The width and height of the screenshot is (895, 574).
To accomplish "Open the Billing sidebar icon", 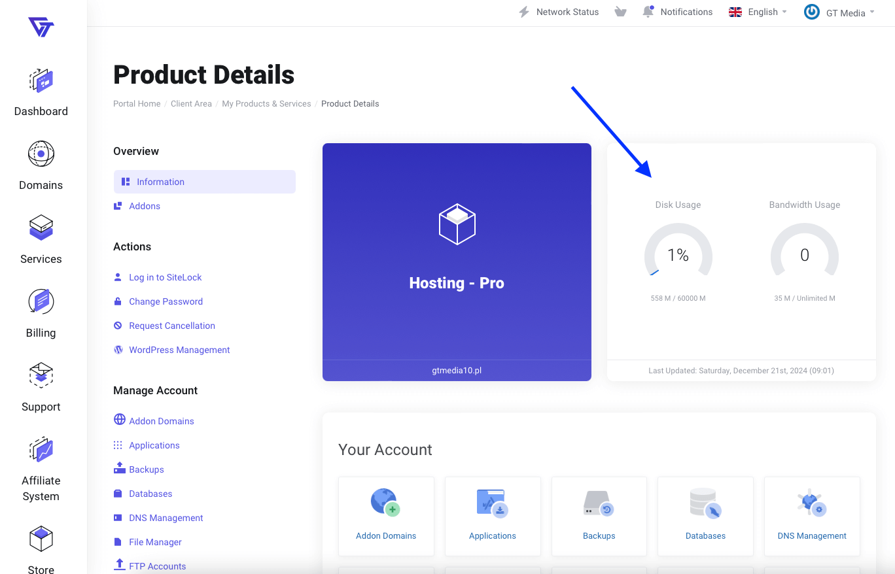I will (x=41, y=301).
